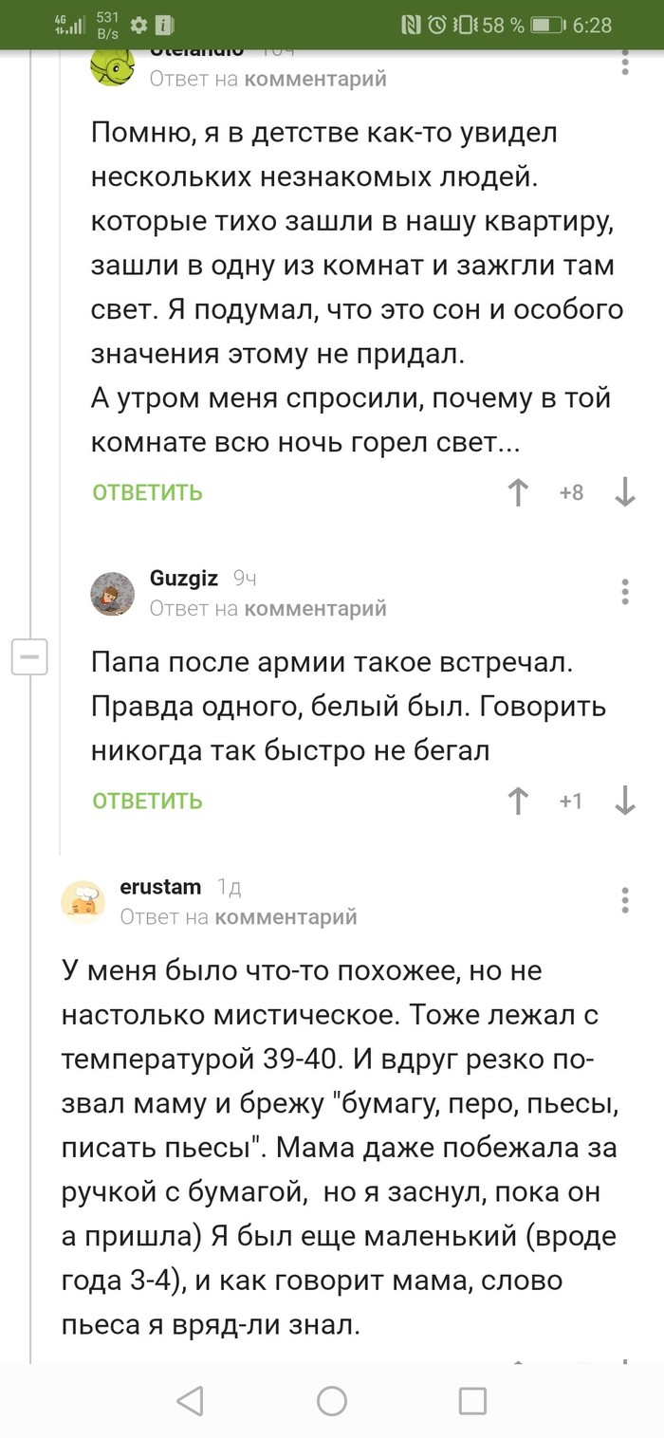Viewport: 664px width, 1438px height.
Task: Tap Android back navigation button
Action: pos(191,1400)
